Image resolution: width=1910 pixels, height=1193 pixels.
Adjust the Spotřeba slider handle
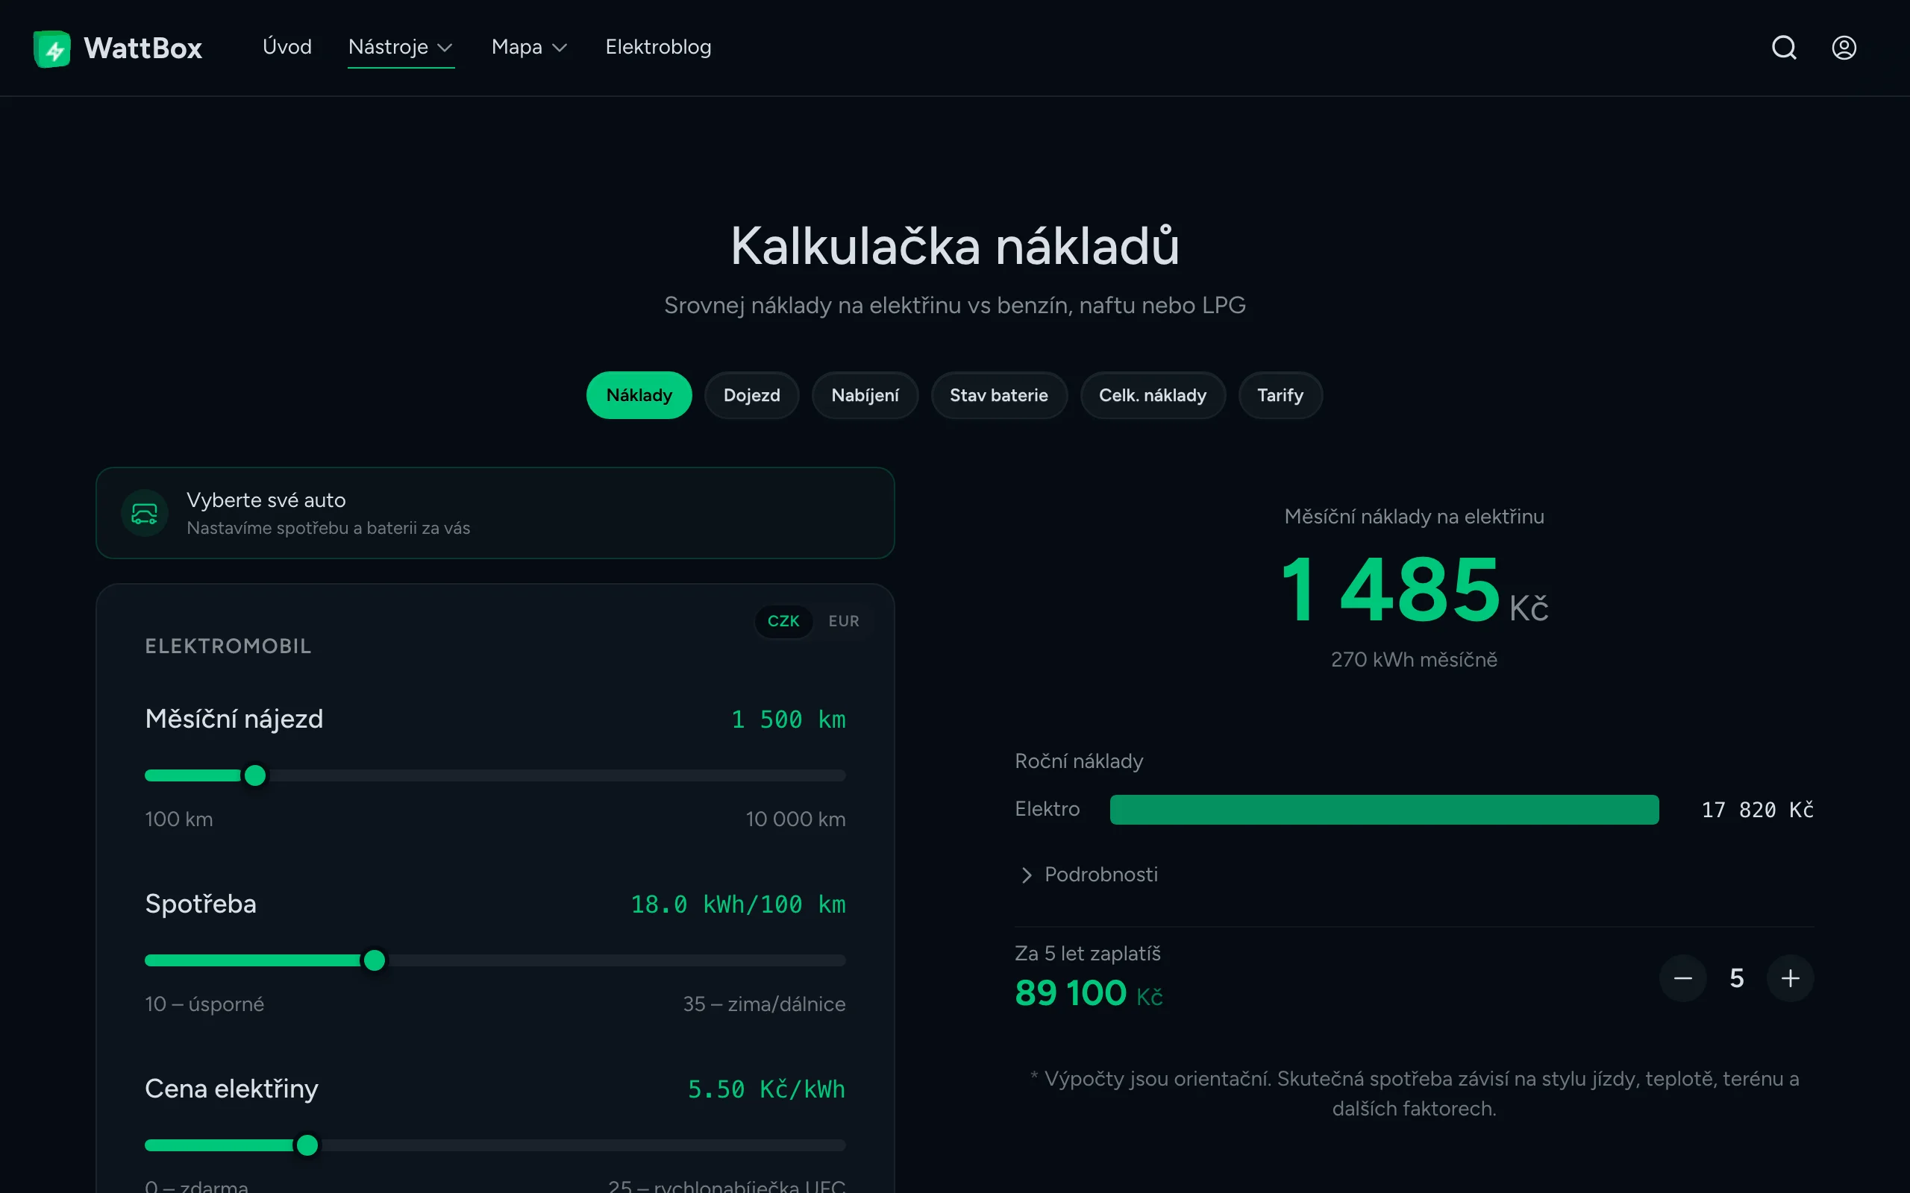[375, 960]
